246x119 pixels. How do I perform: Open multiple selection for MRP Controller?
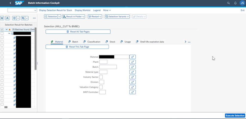(x=132, y=92)
